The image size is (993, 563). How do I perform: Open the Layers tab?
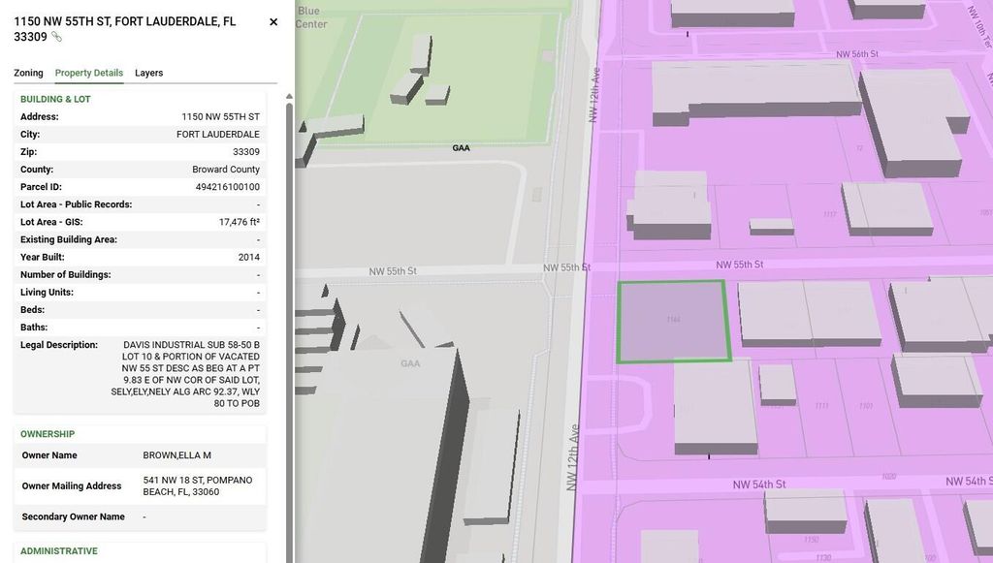pyautogui.click(x=148, y=73)
